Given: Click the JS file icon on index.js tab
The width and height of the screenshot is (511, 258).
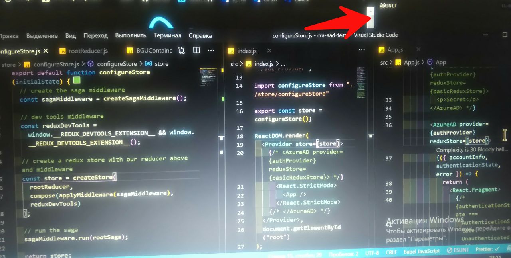Looking at the screenshot, I should coord(230,51).
